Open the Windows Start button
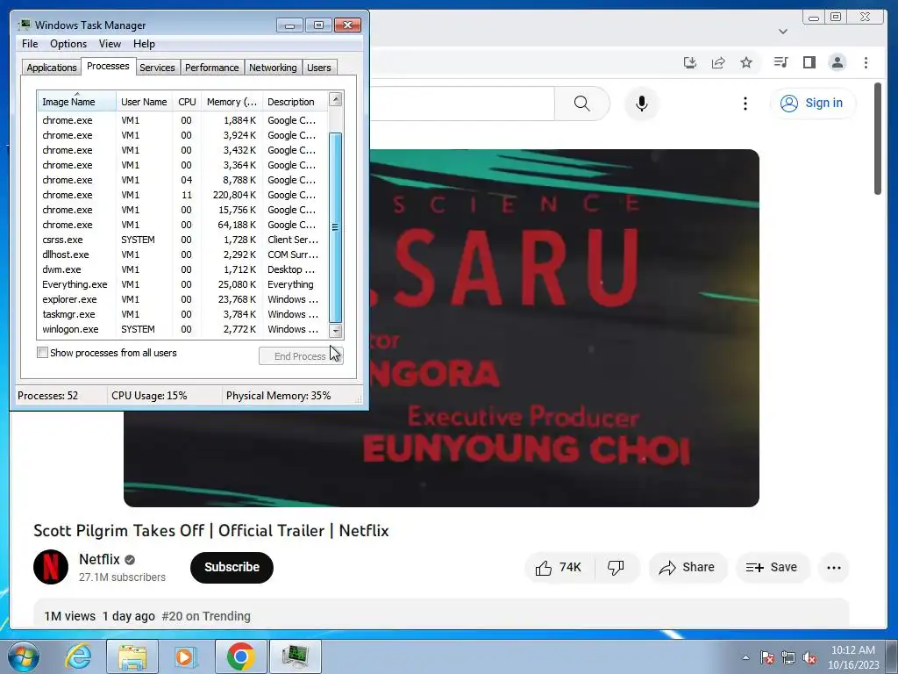Screen dimensions: 898x674 point(24,656)
